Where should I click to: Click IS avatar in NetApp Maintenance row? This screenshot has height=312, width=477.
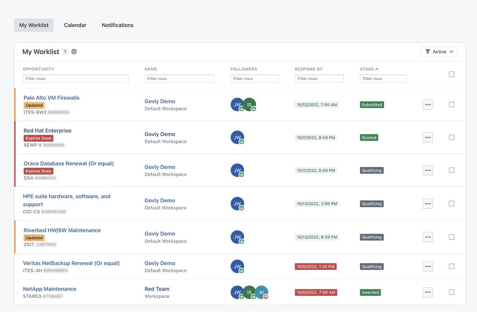coord(249,292)
